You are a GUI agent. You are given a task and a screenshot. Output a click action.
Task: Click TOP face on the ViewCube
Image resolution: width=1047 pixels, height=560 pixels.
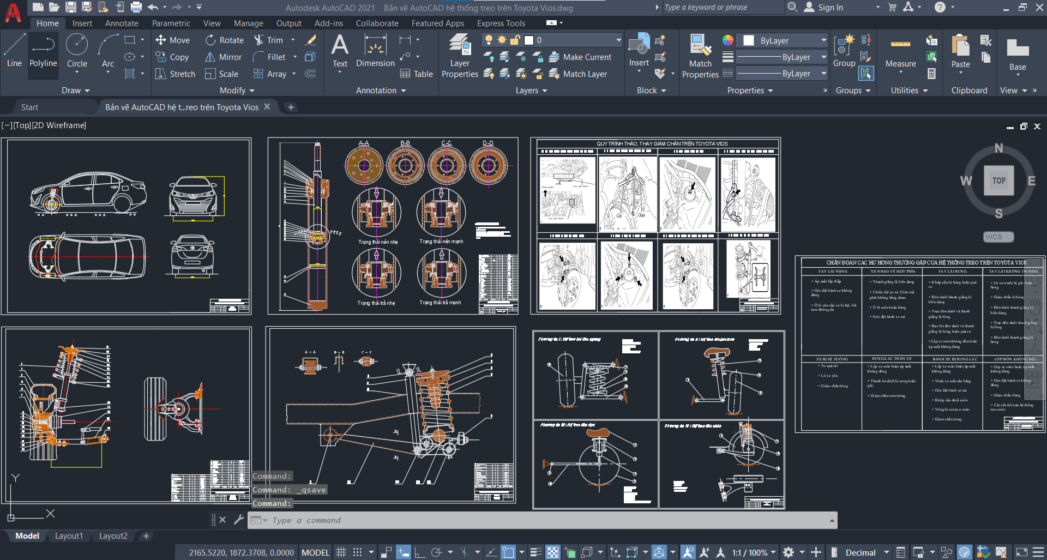(x=999, y=180)
